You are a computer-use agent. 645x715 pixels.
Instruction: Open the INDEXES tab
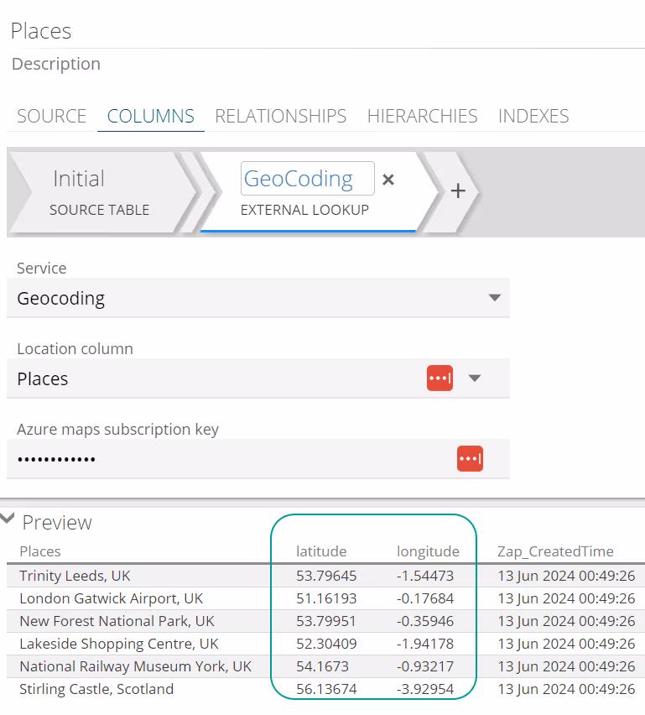[x=533, y=116]
